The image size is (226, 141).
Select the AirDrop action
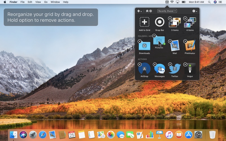[144, 69]
